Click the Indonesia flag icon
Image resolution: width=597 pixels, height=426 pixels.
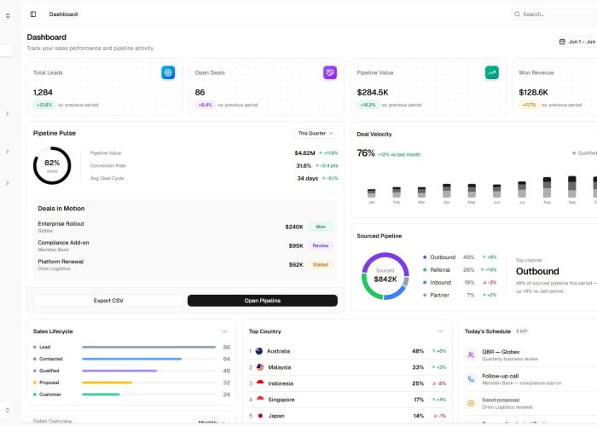tap(260, 383)
